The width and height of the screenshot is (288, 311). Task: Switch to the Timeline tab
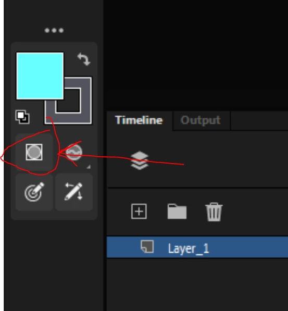pos(139,120)
